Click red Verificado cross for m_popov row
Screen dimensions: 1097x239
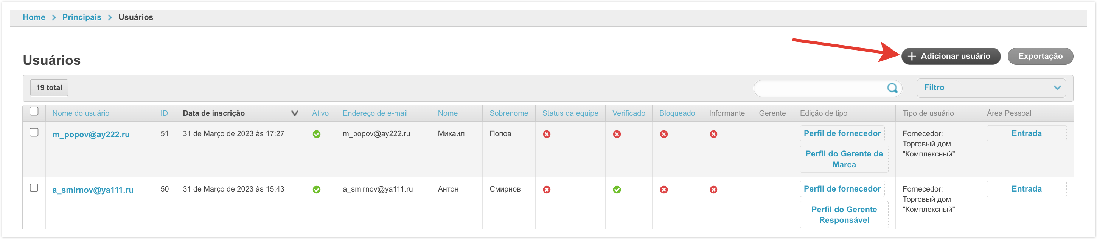(616, 134)
